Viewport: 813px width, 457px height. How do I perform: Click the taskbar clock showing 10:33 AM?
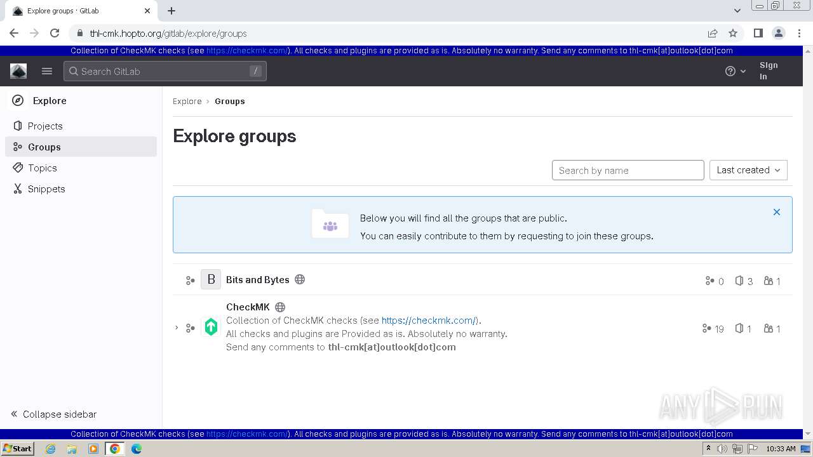tap(781, 449)
